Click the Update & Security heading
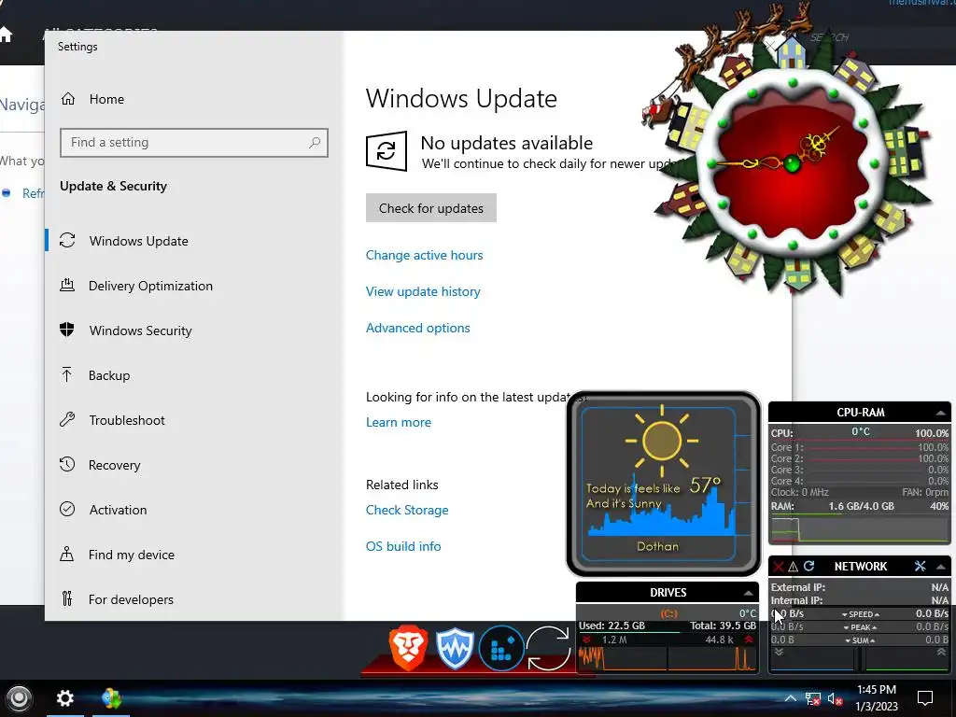Viewport: 956px width, 717px height. pyautogui.click(x=113, y=186)
